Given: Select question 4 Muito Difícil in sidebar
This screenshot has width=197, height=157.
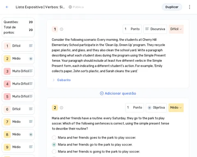Looking at the screenshot, I should coord(18,84).
